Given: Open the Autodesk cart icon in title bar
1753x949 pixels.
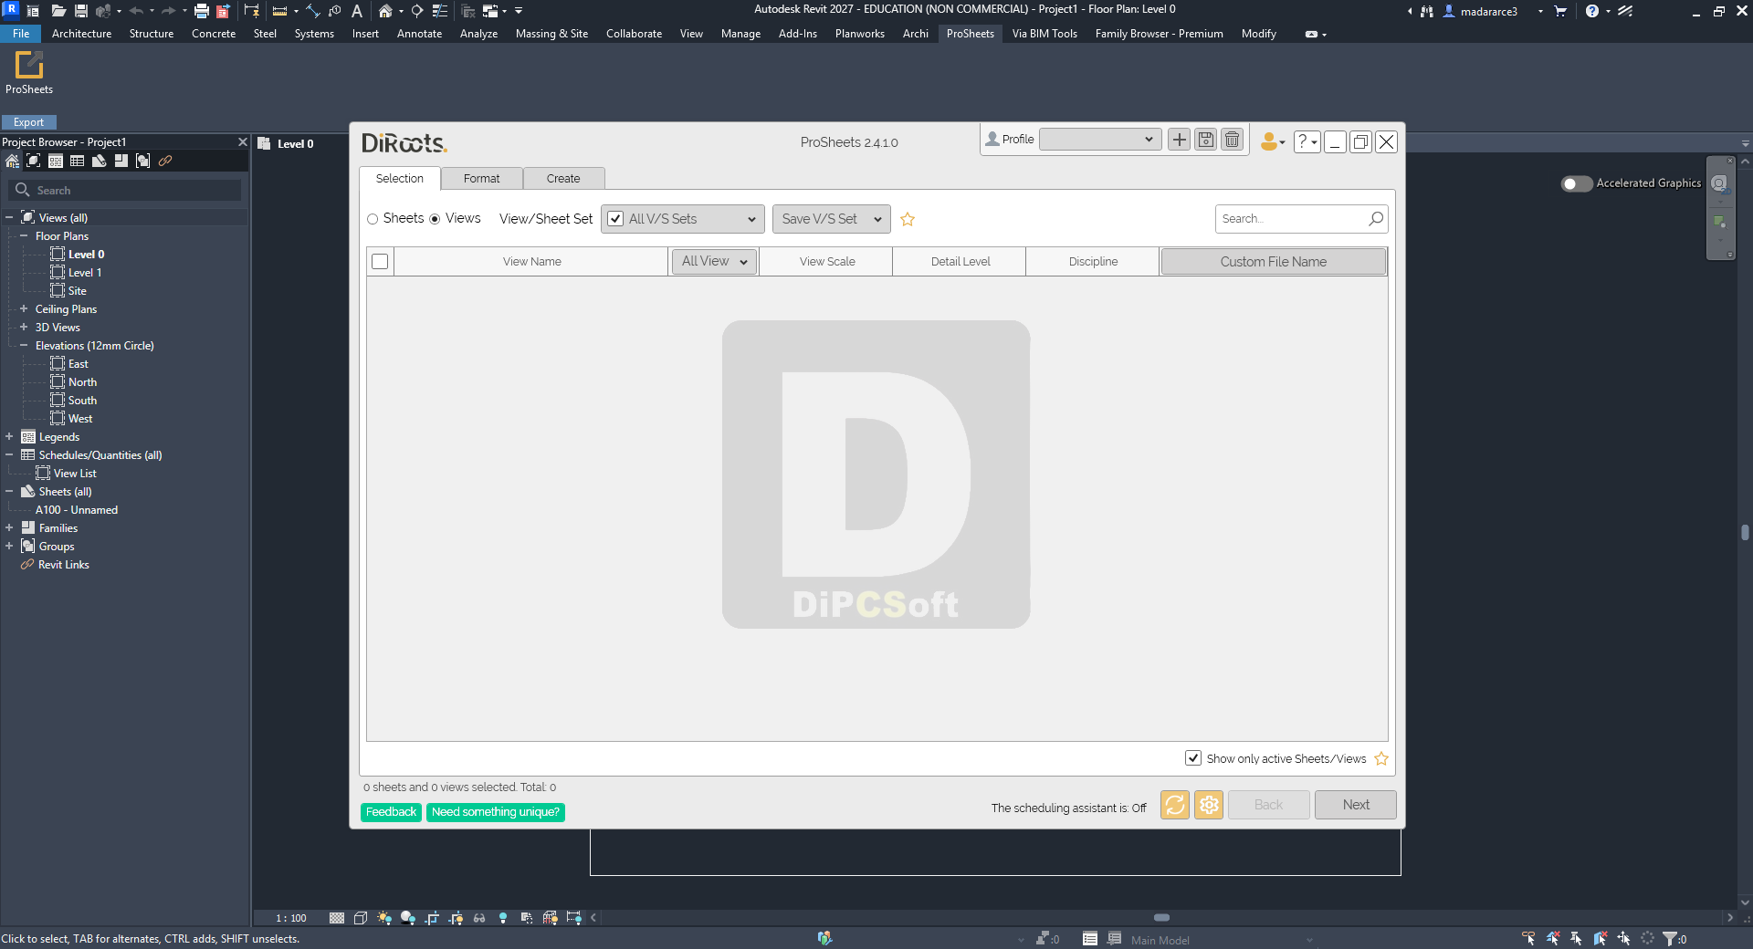Looking at the screenshot, I should (1560, 11).
